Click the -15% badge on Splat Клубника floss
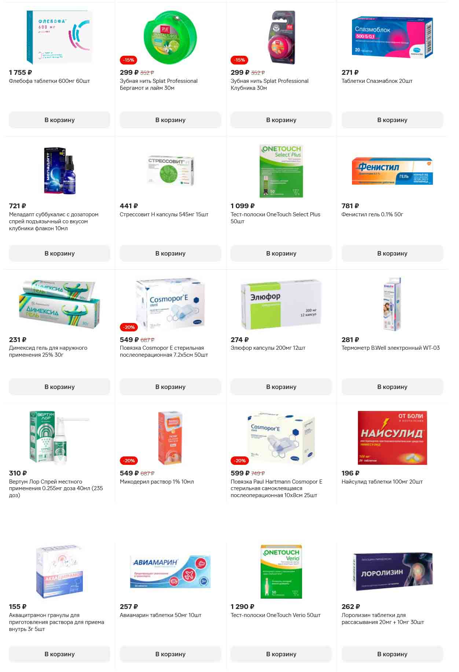 click(x=239, y=60)
